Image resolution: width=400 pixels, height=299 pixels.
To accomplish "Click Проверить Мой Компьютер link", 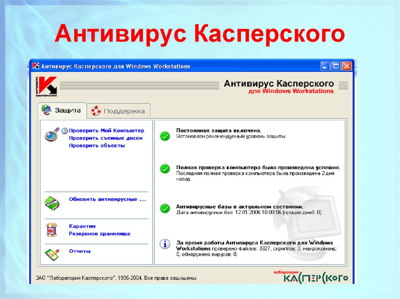I will coord(107,131).
